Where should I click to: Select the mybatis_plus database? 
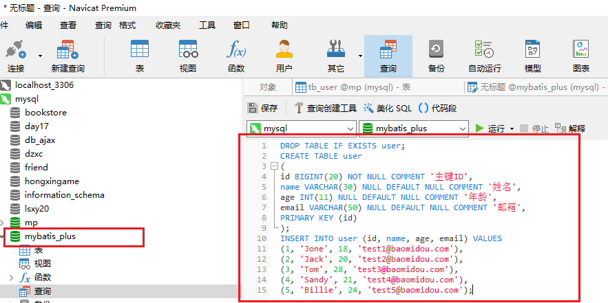[x=50, y=236]
